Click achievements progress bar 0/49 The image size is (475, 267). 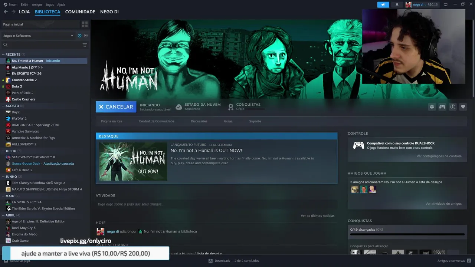[x=407, y=234]
